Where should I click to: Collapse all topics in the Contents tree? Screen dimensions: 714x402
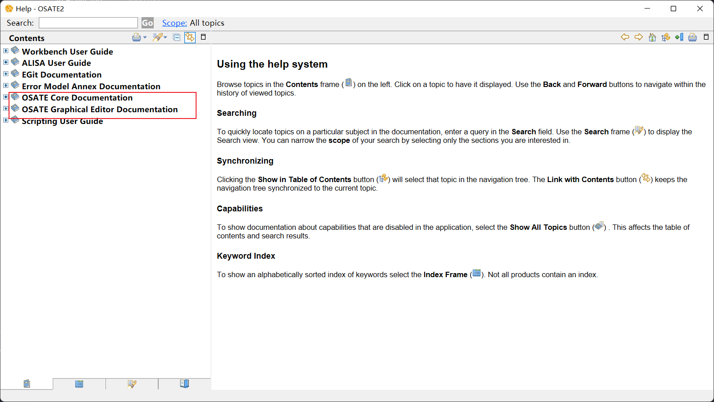pyautogui.click(x=177, y=37)
